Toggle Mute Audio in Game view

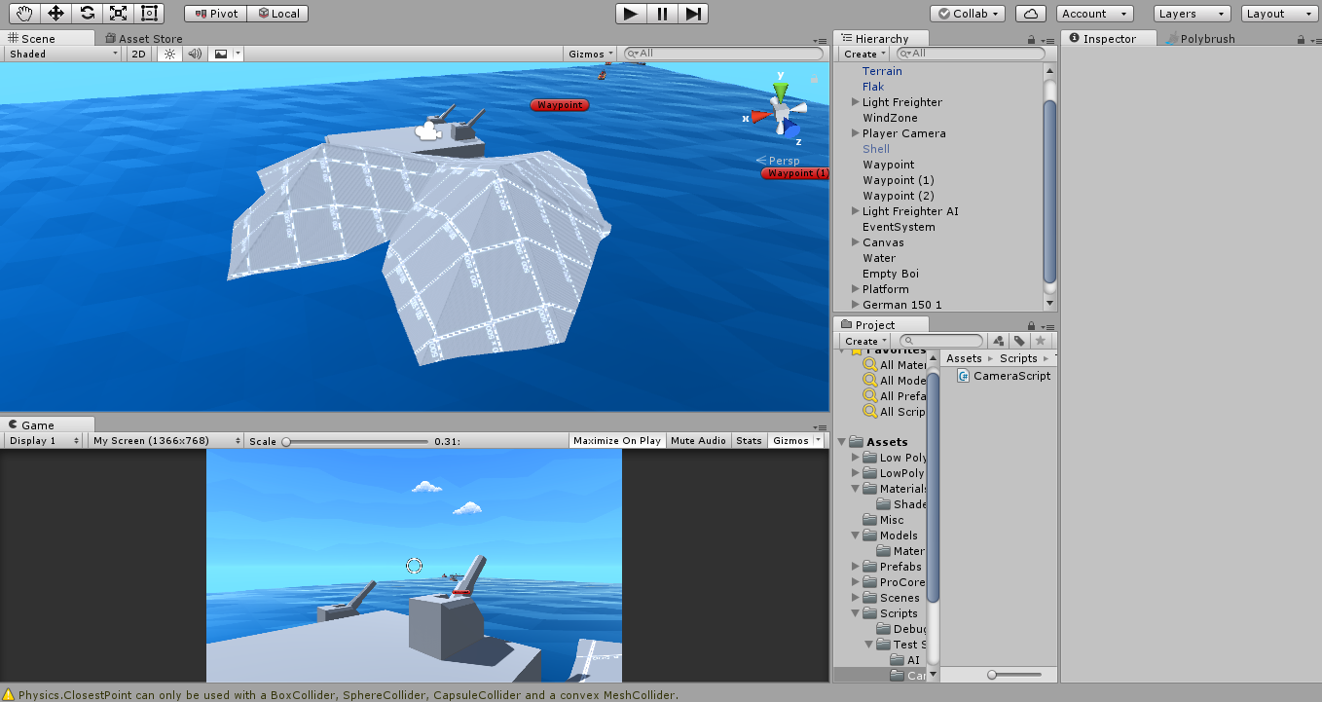click(699, 441)
